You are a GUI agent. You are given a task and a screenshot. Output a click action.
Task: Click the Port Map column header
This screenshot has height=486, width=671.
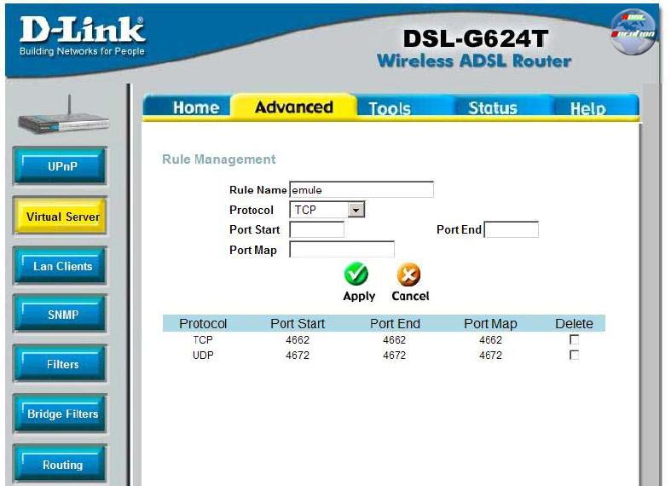tap(490, 323)
